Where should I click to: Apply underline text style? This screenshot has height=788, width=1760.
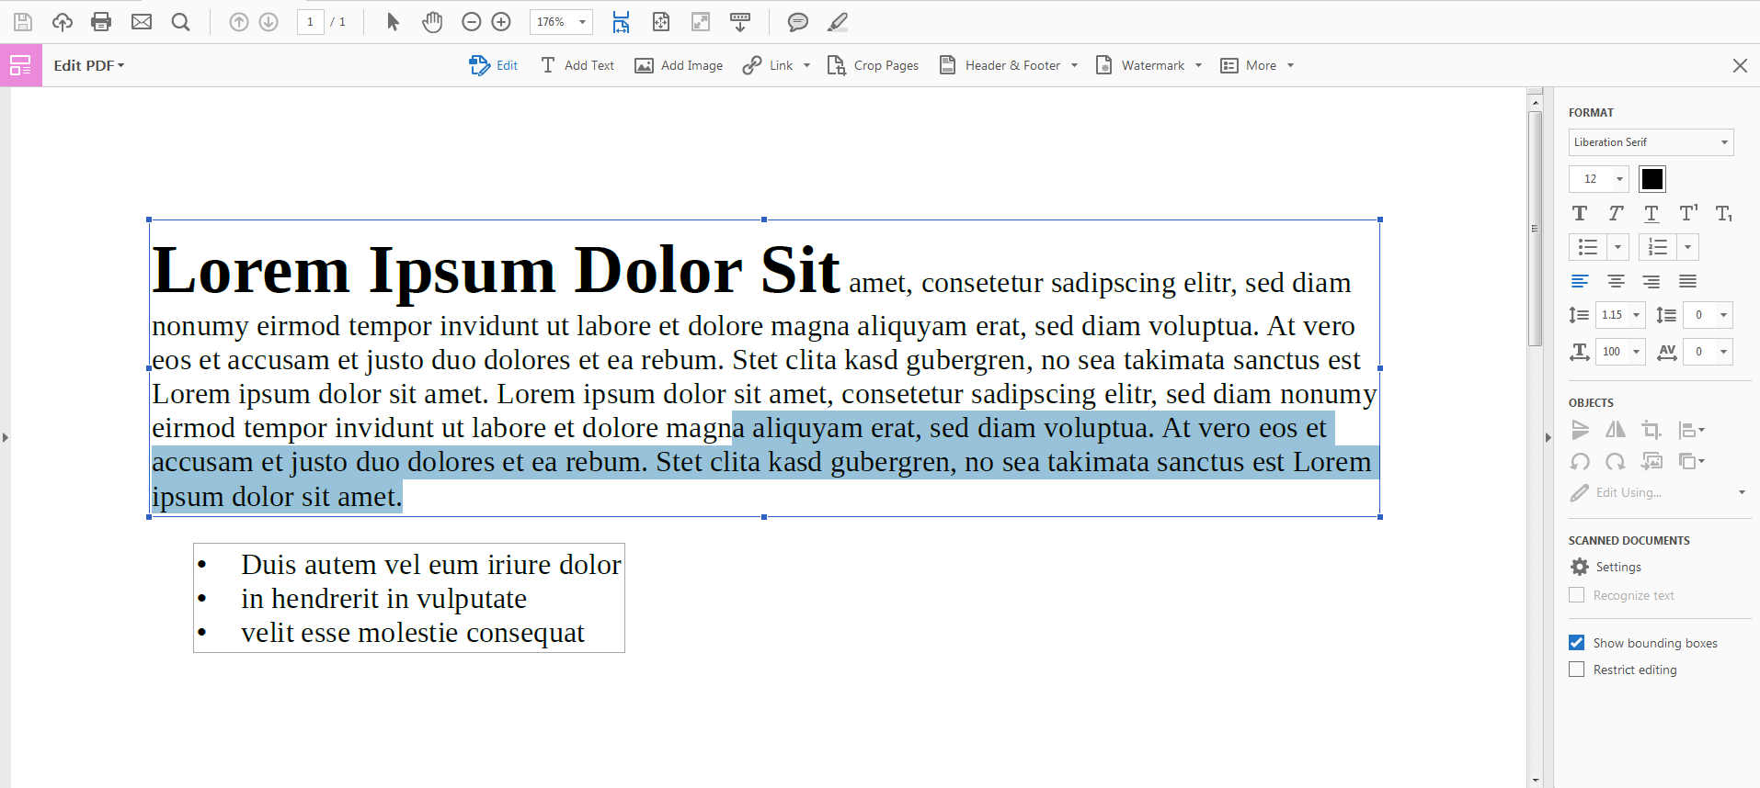pos(1651,214)
